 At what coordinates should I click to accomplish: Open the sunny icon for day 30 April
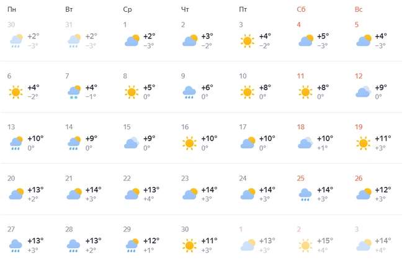189,246
